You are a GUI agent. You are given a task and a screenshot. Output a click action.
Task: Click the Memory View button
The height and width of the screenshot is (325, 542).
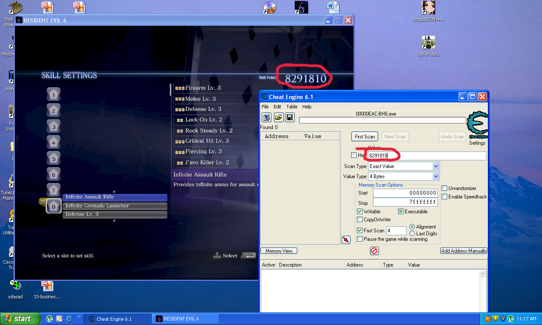pyautogui.click(x=279, y=251)
